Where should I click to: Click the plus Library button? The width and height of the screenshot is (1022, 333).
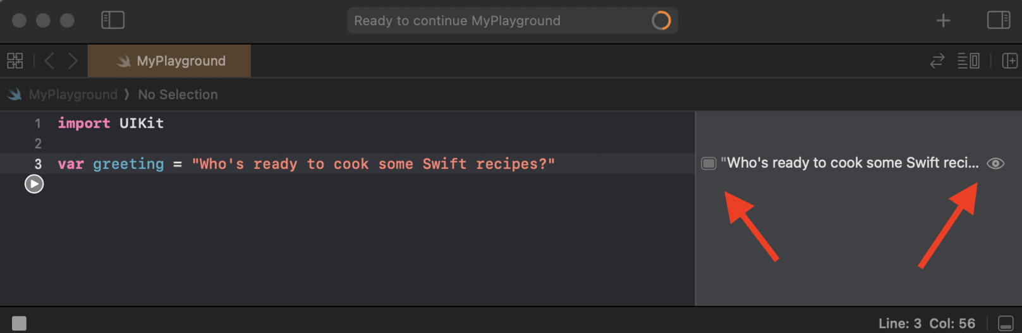[x=943, y=21]
